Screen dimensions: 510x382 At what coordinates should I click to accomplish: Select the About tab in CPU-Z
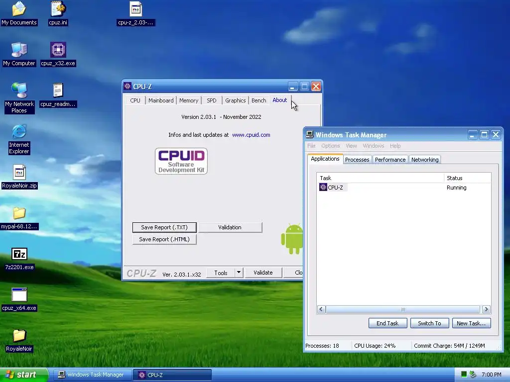(280, 100)
